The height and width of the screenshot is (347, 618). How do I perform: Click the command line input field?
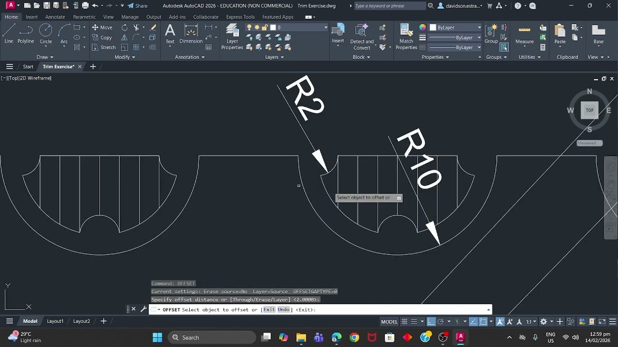point(320,309)
